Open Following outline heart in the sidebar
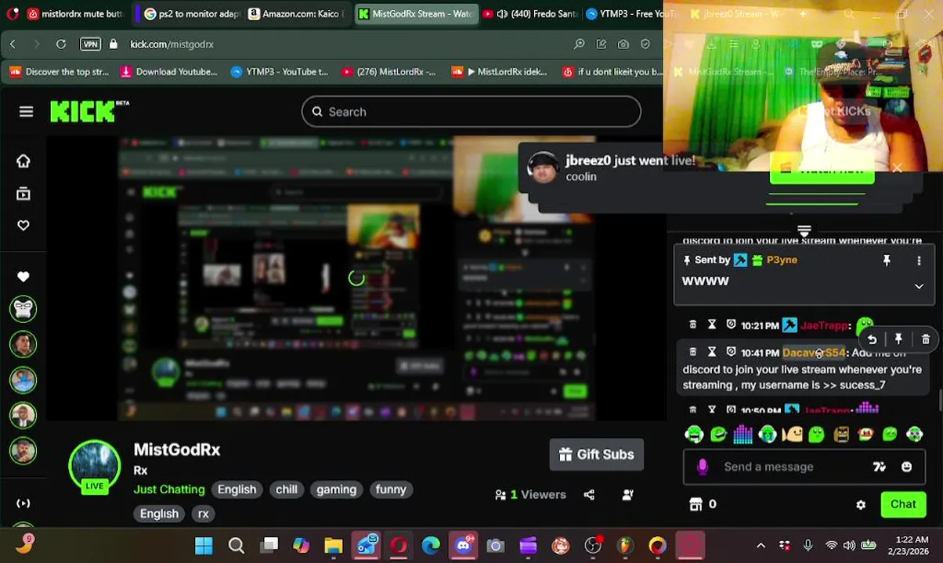943x563 pixels. [23, 225]
